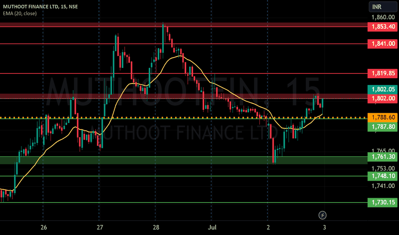Click the 2 date on time axis
This screenshot has width=399, height=235.
[268, 227]
